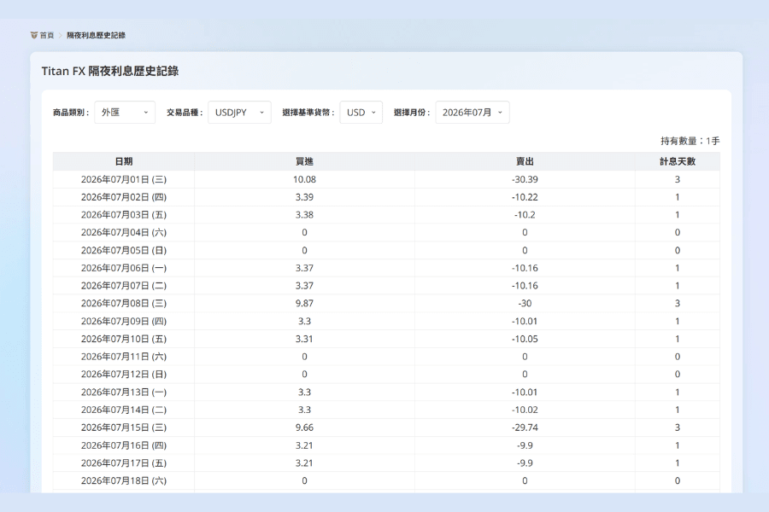Click the Titan FX 隔夜利息歷史記錄 page title

(110, 71)
